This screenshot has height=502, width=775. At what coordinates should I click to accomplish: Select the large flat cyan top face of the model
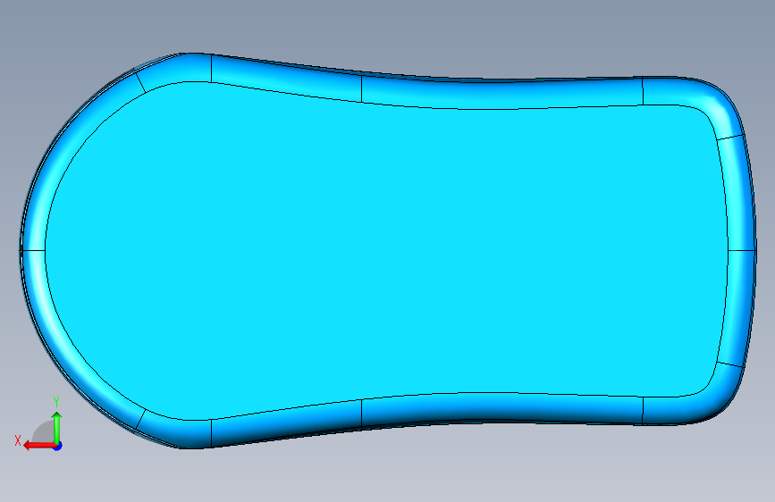pyautogui.click(x=385, y=252)
